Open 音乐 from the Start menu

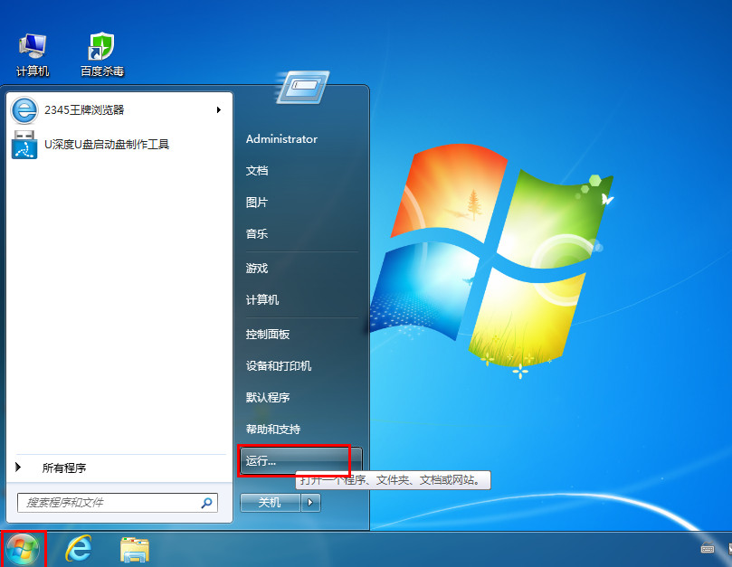click(257, 234)
